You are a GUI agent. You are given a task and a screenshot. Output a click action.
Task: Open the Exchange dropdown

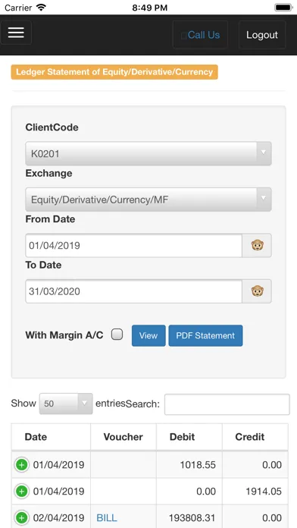(148, 200)
